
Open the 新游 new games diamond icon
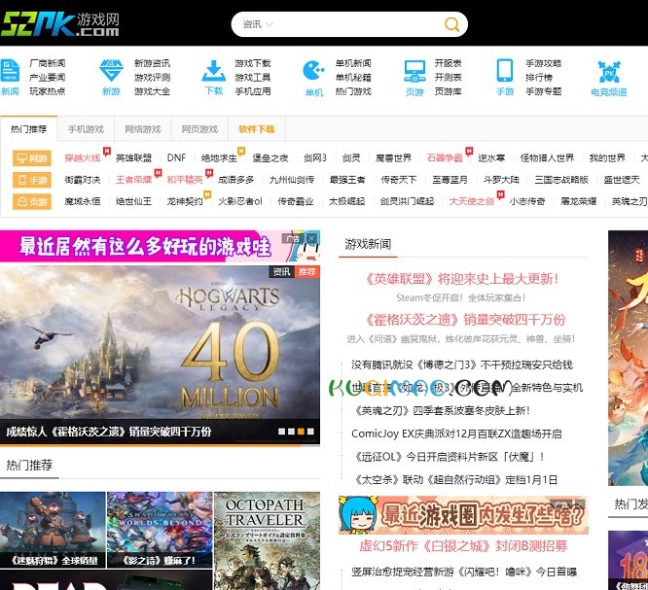pos(111,77)
